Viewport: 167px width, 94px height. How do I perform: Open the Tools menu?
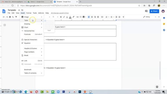(x=35, y=13)
